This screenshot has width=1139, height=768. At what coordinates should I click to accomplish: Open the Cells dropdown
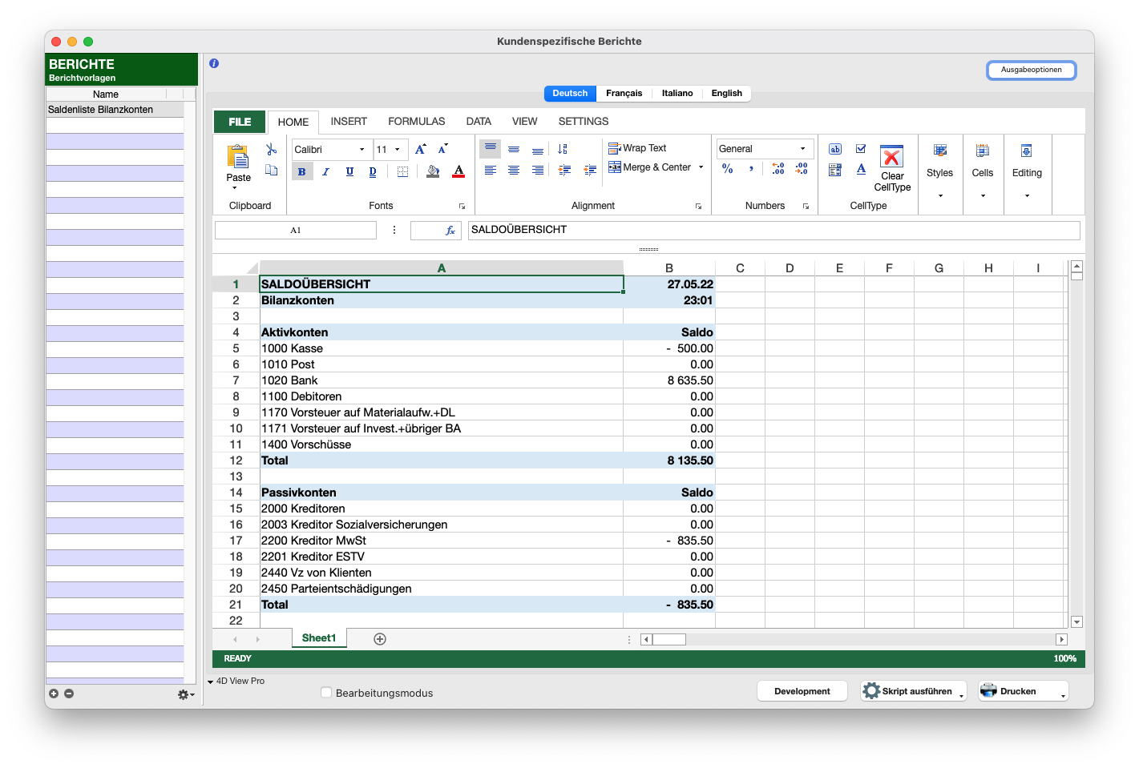click(x=983, y=171)
